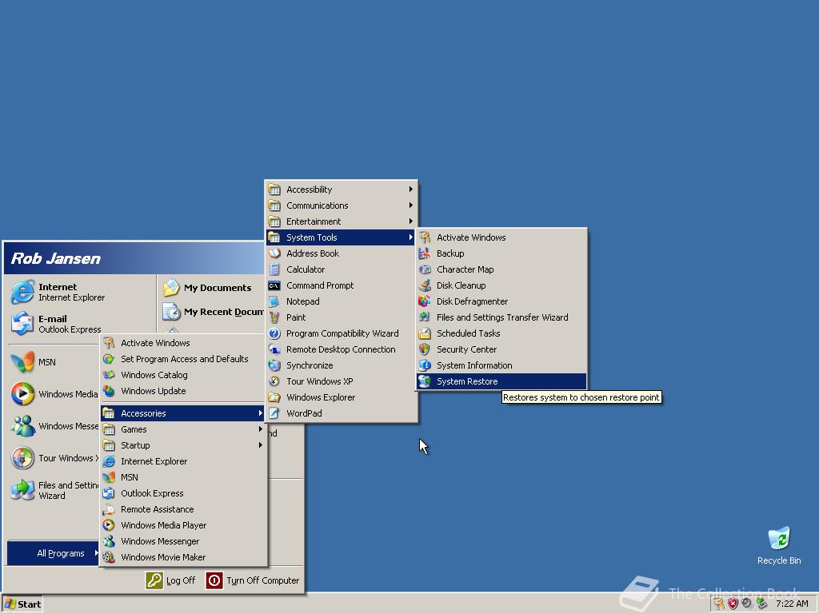Launch Outlook Express E-mail pinned item
The image size is (819, 614).
coord(55,324)
